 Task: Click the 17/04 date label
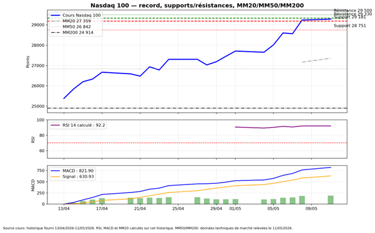(x=102, y=209)
